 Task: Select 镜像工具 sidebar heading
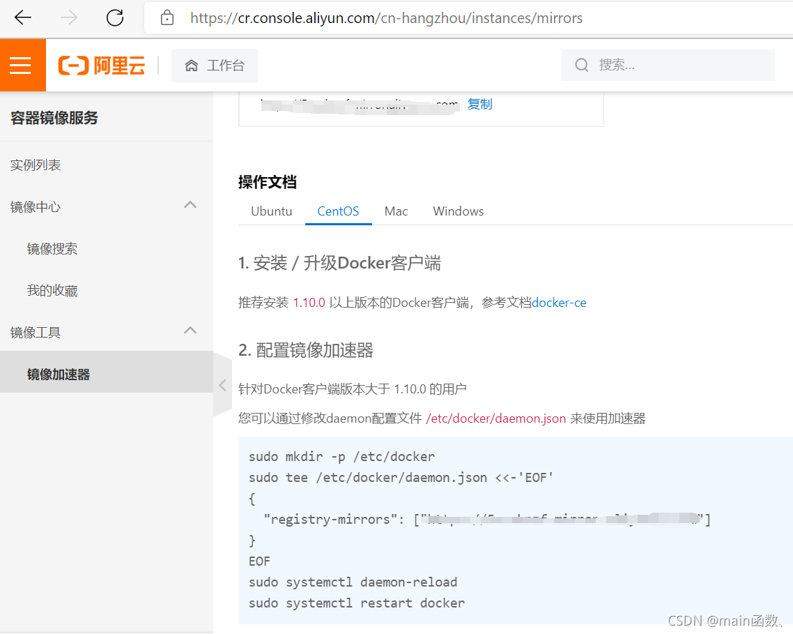click(36, 332)
